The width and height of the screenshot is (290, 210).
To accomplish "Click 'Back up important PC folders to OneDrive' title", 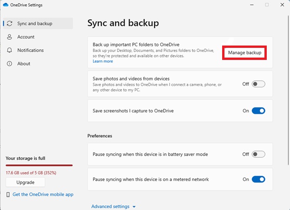I will coord(136,45).
